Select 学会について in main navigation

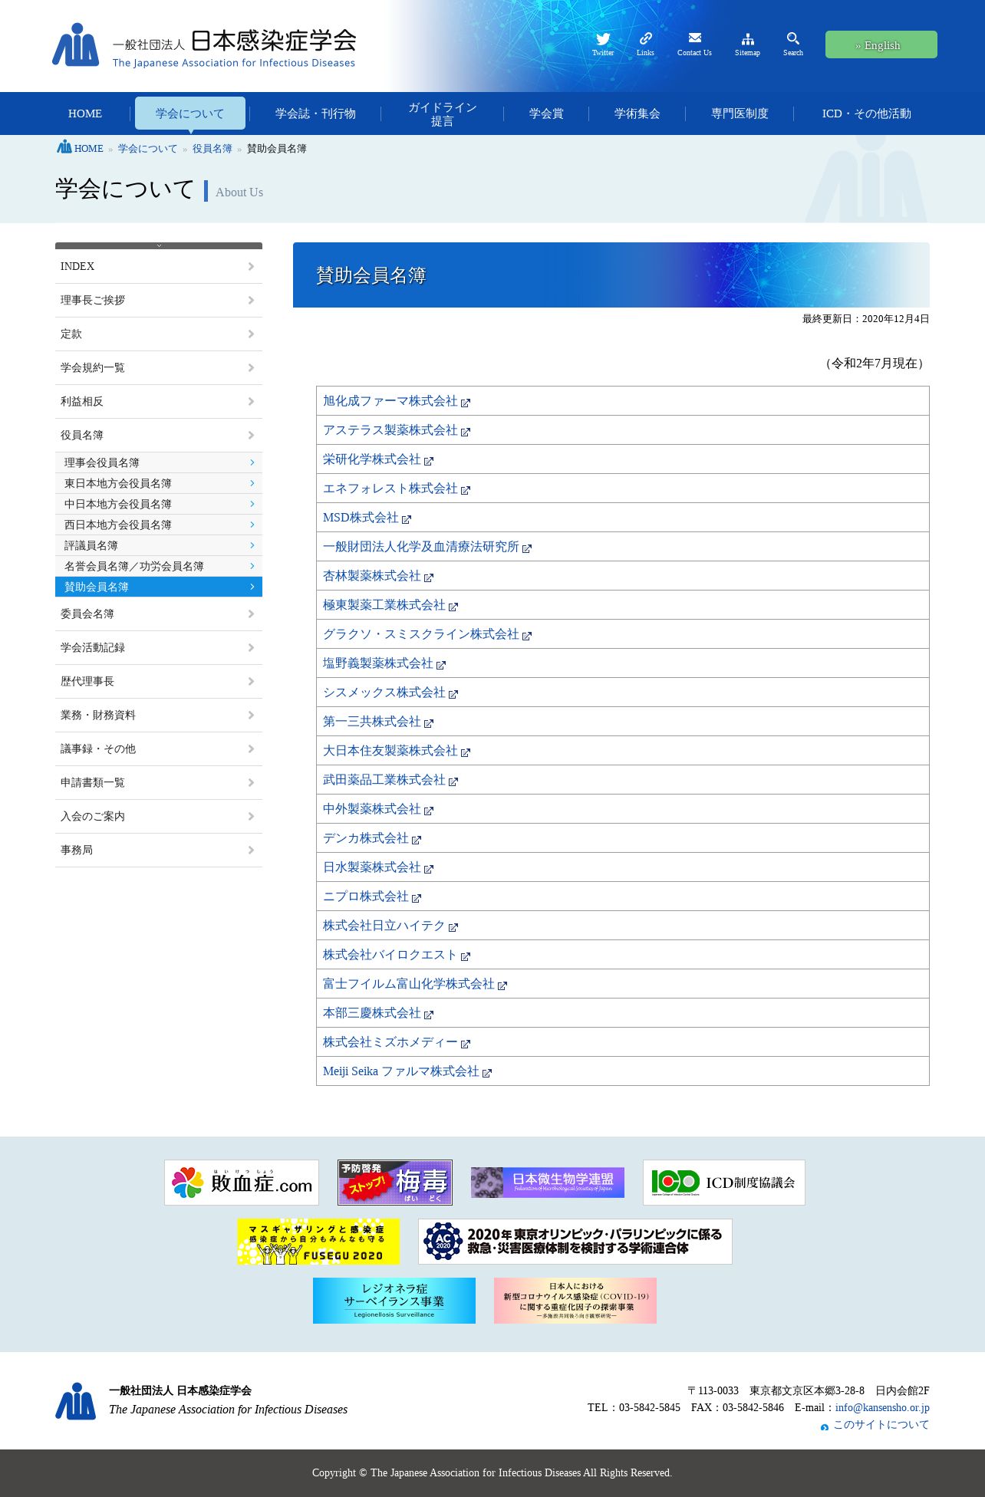point(190,114)
